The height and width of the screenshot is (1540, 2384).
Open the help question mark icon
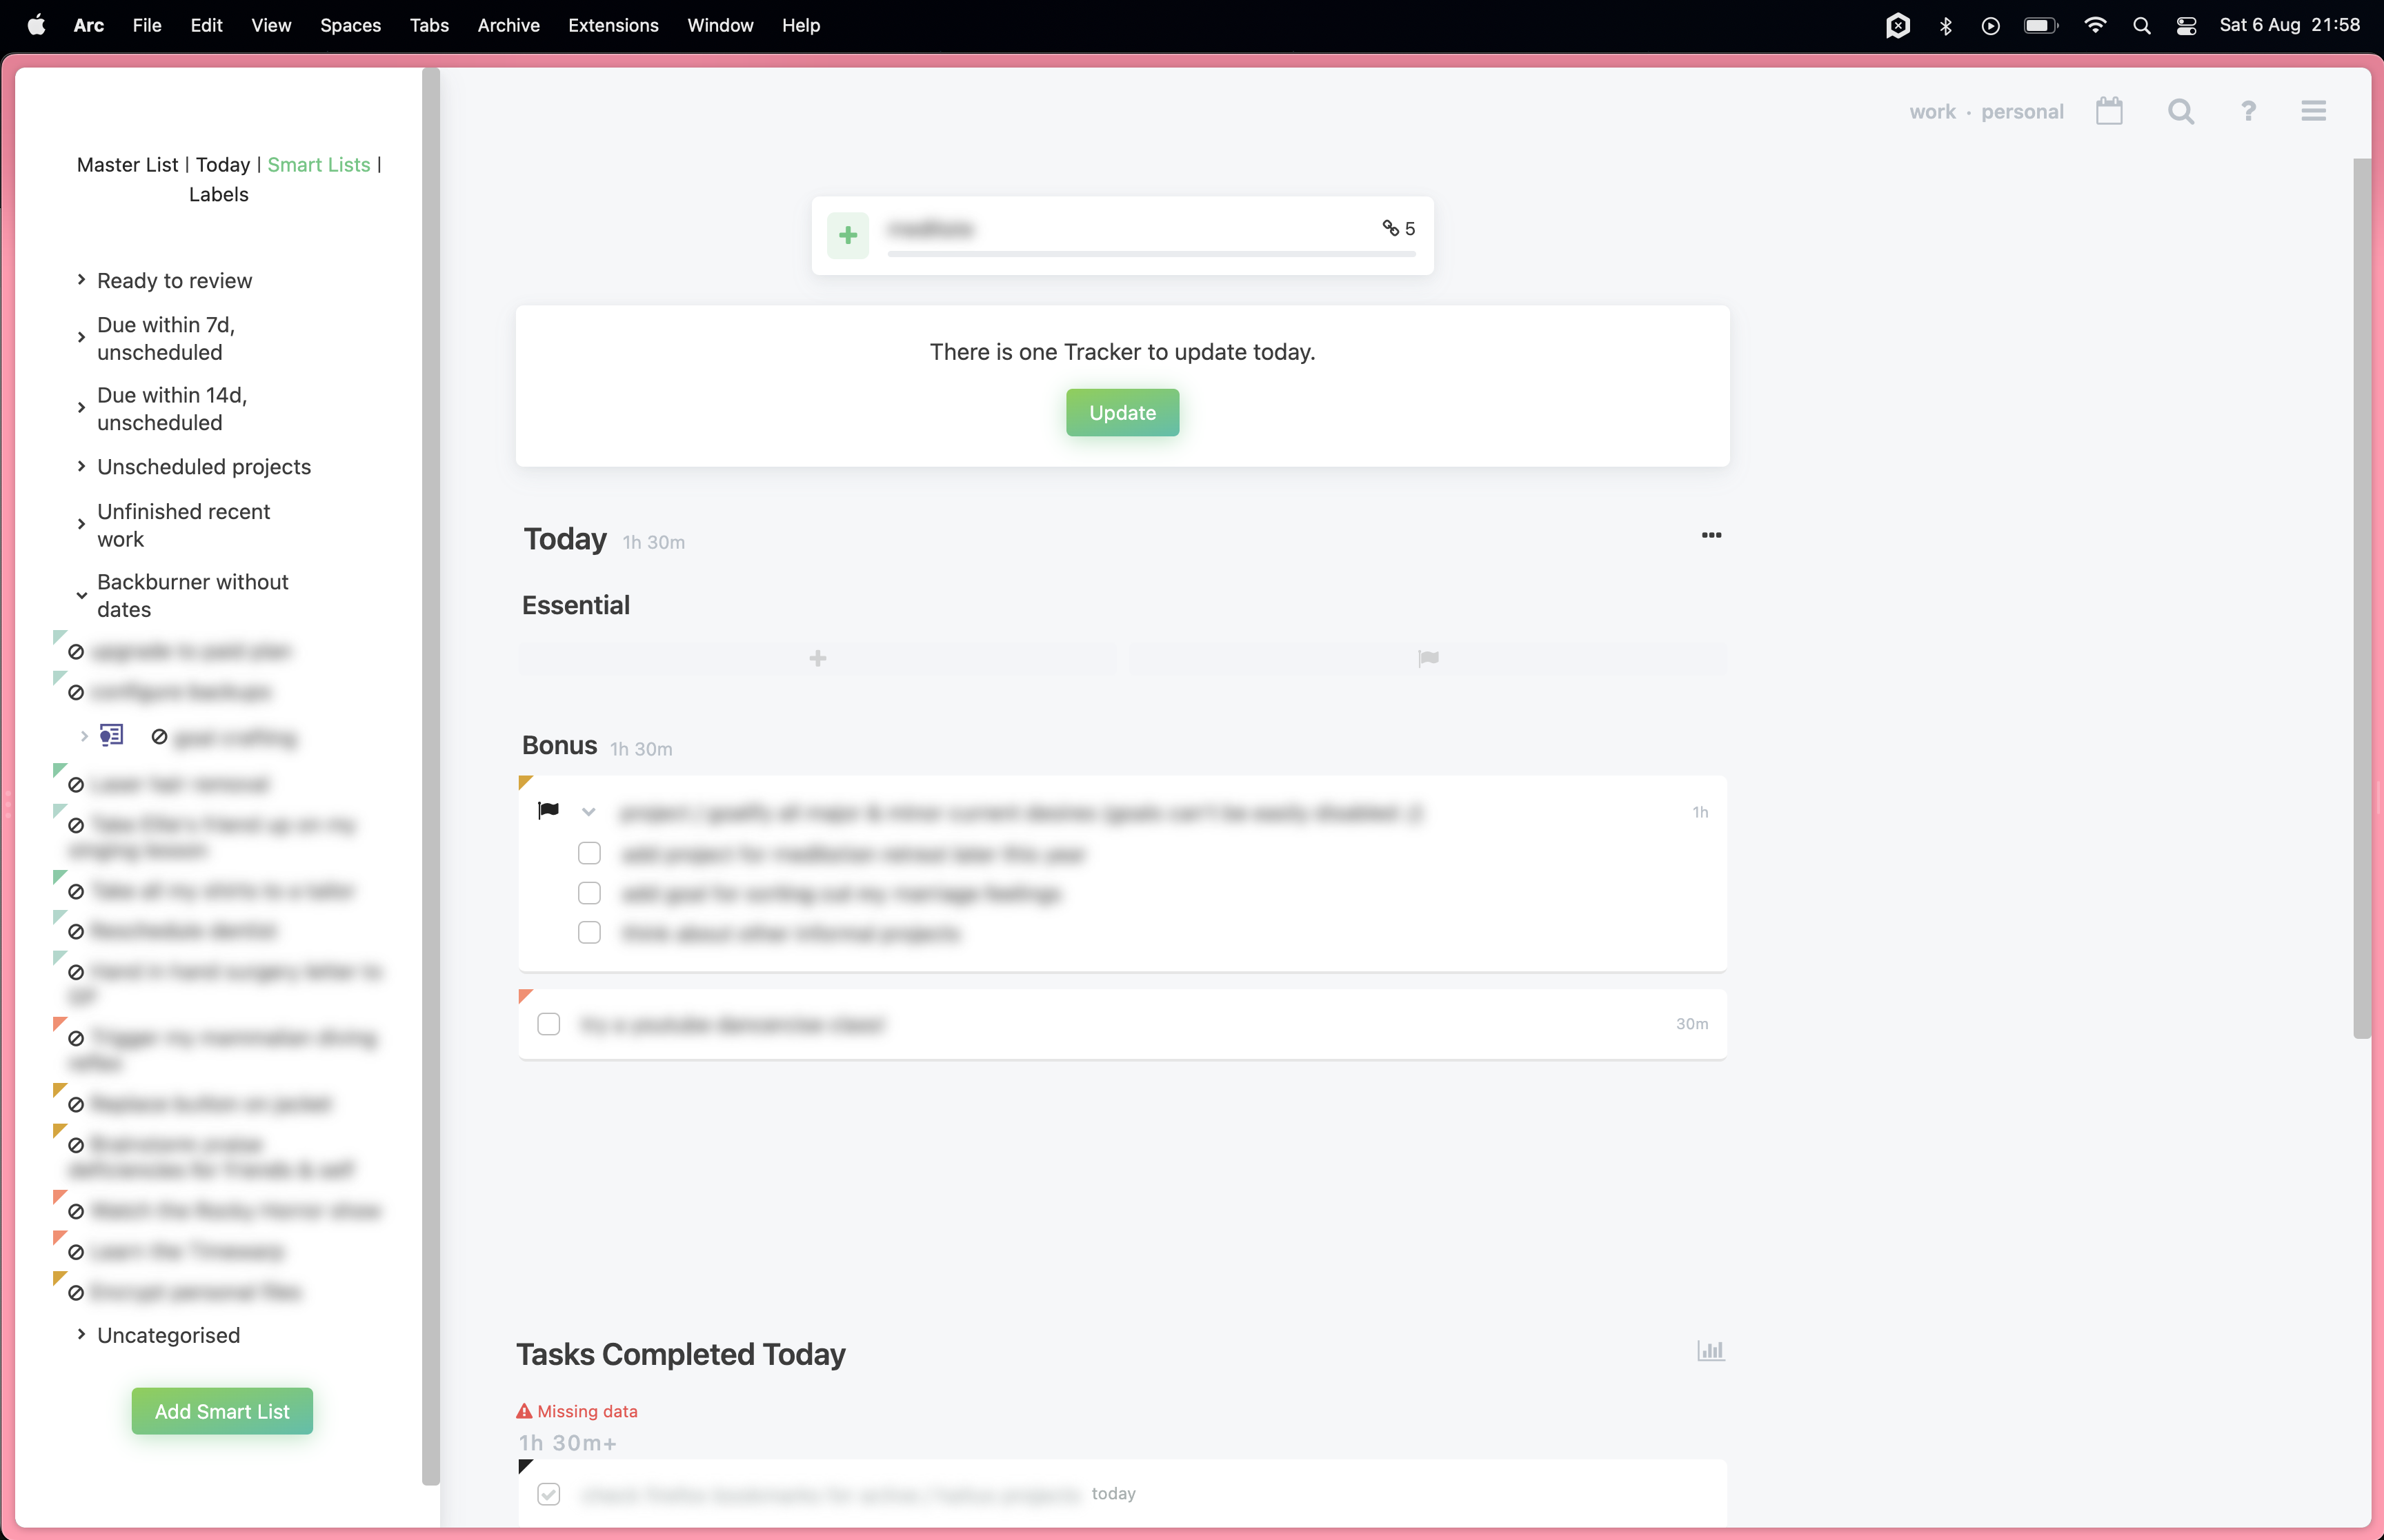[2248, 111]
